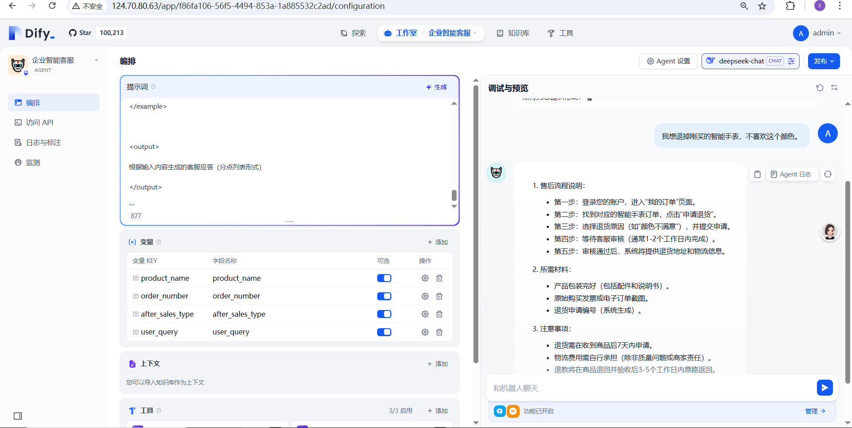Click the admin avatar circle
Image resolution: width=852 pixels, height=428 pixels.
click(x=801, y=33)
